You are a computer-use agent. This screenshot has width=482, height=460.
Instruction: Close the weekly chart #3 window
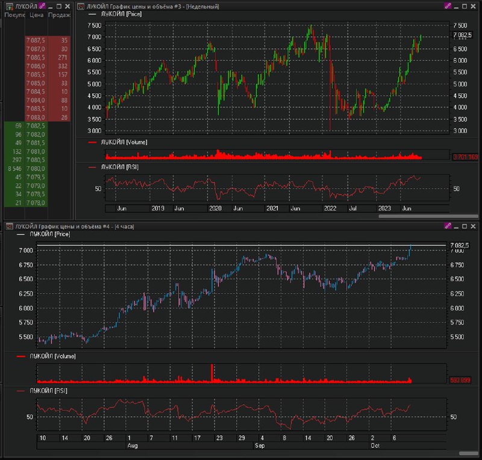474,6
